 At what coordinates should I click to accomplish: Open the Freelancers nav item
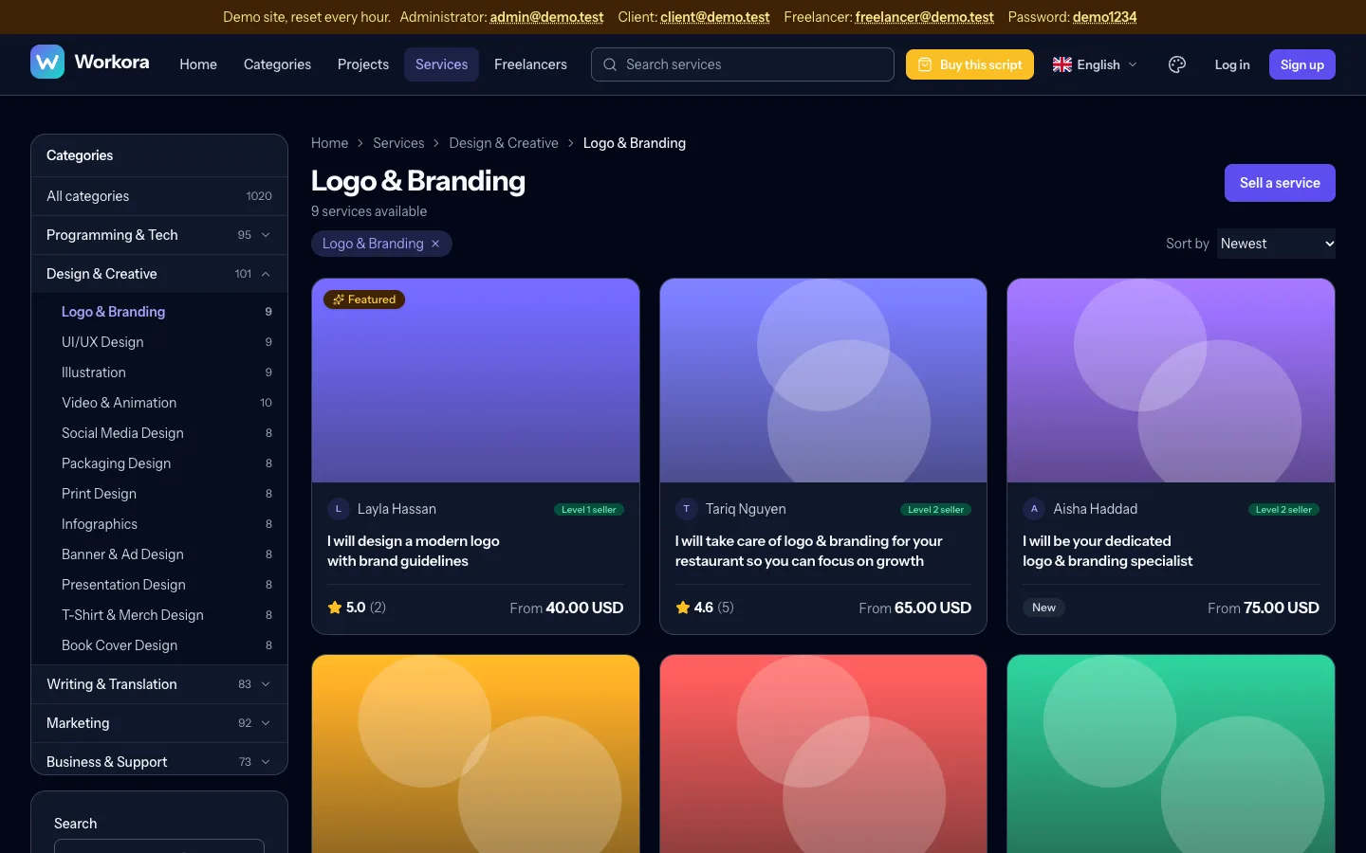tap(530, 64)
